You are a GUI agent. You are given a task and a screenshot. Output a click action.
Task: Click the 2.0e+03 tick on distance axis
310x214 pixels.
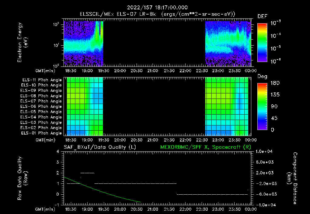265,173
